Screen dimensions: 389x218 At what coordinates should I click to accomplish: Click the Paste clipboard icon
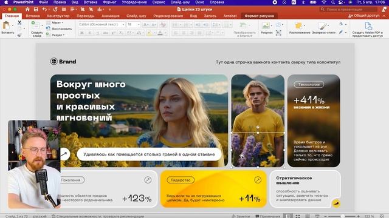tap(6, 25)
